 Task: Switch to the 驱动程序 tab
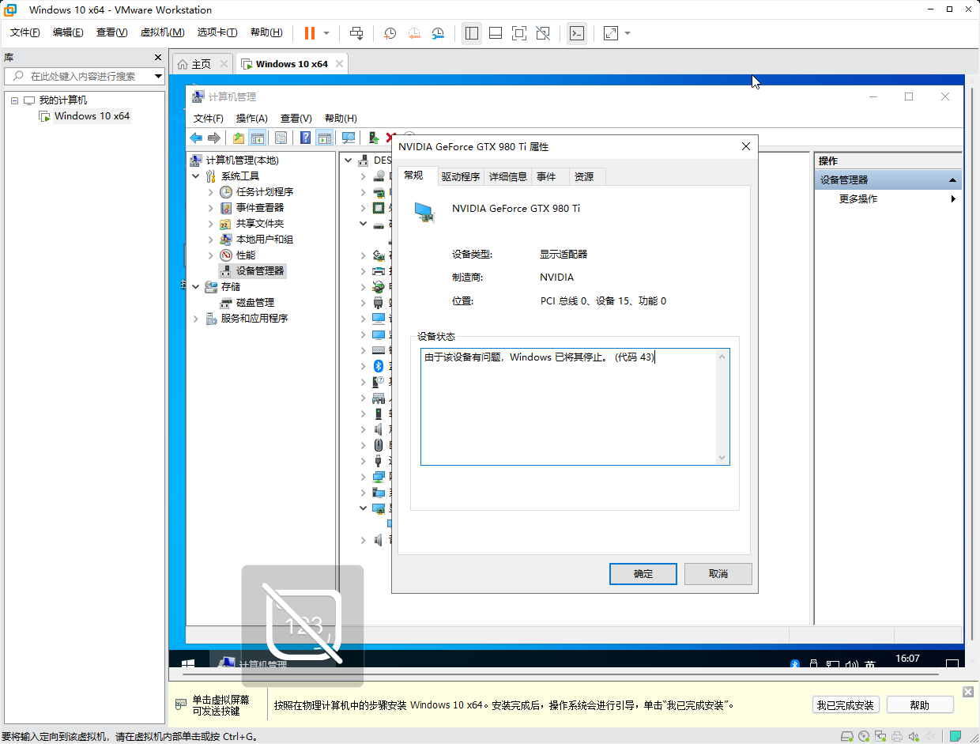[461, 177]
